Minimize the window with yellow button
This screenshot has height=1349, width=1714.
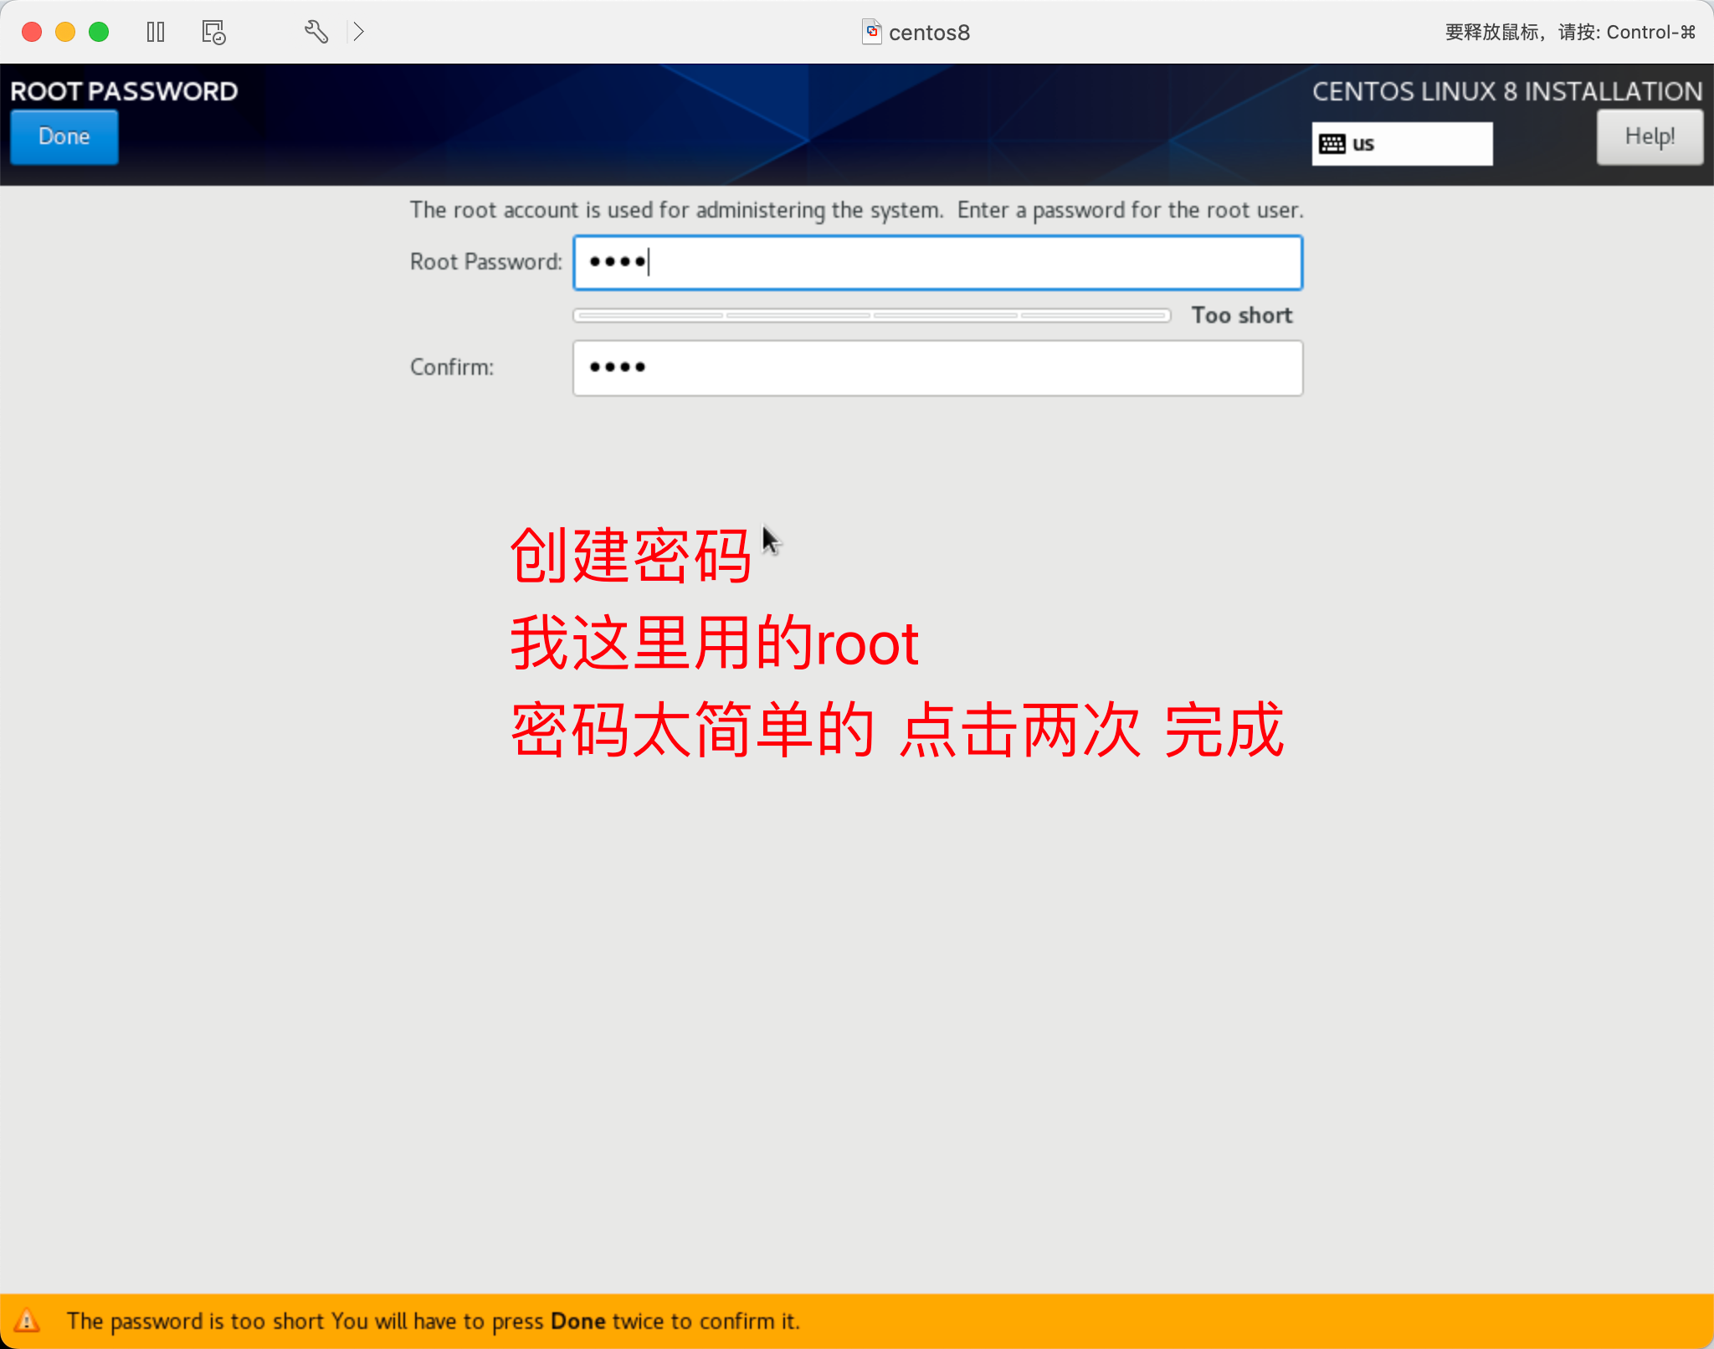(x=65, y=32)
